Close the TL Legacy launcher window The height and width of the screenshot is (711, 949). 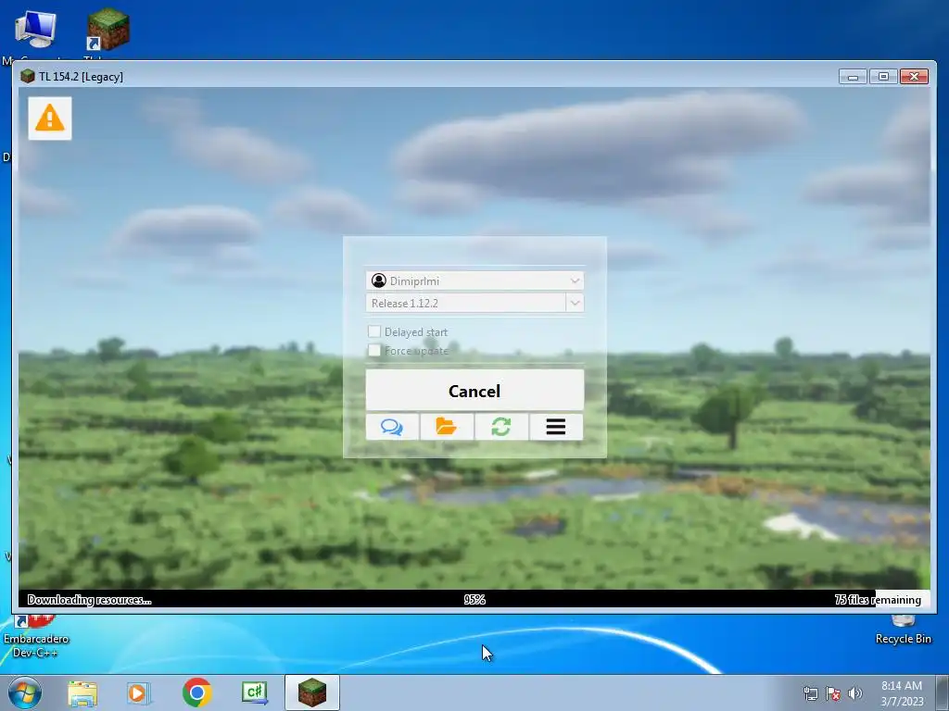(914, 77)
